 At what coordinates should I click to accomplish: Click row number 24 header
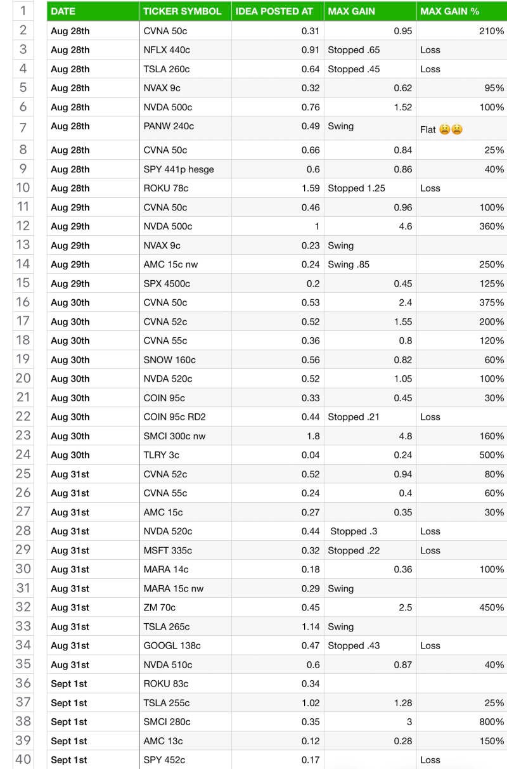point(23,455)
